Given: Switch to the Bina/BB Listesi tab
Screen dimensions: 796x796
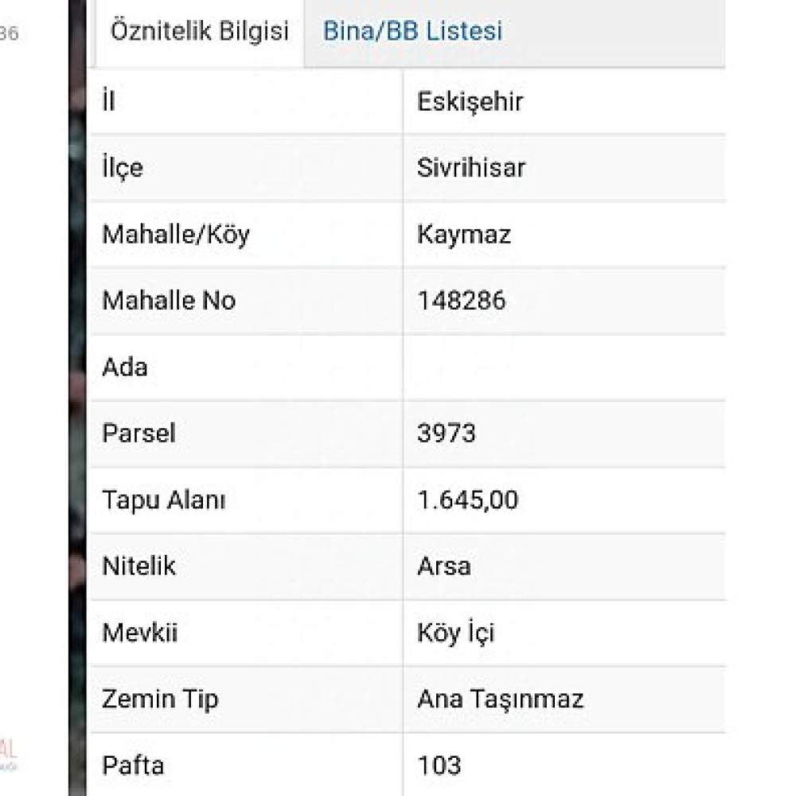Looking at the screenshot, I should (x=412, y=31).
